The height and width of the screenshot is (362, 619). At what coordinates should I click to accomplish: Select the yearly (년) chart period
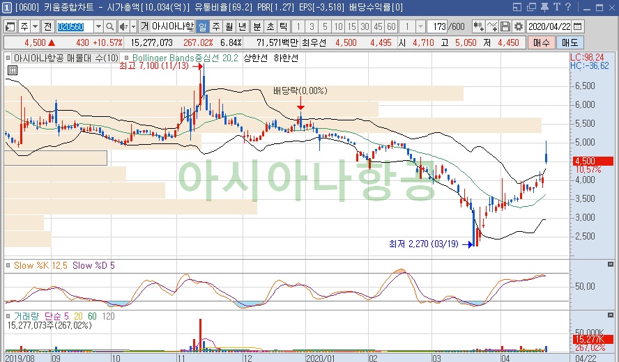click(243, 27)
